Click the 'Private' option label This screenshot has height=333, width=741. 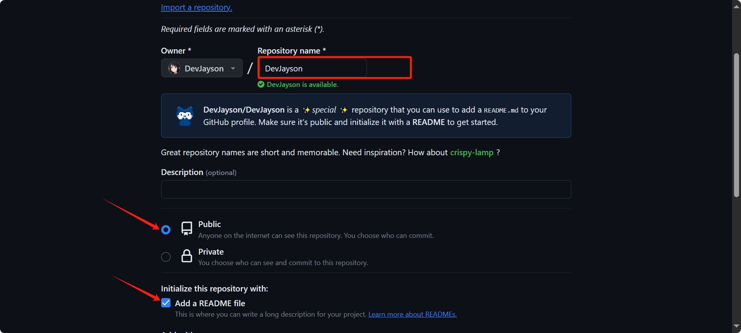click(211, 252)
